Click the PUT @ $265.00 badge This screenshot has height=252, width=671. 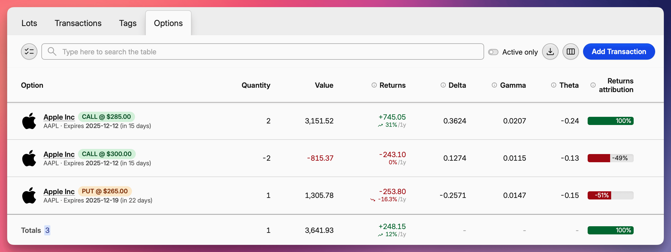click(x=105, y=191)
